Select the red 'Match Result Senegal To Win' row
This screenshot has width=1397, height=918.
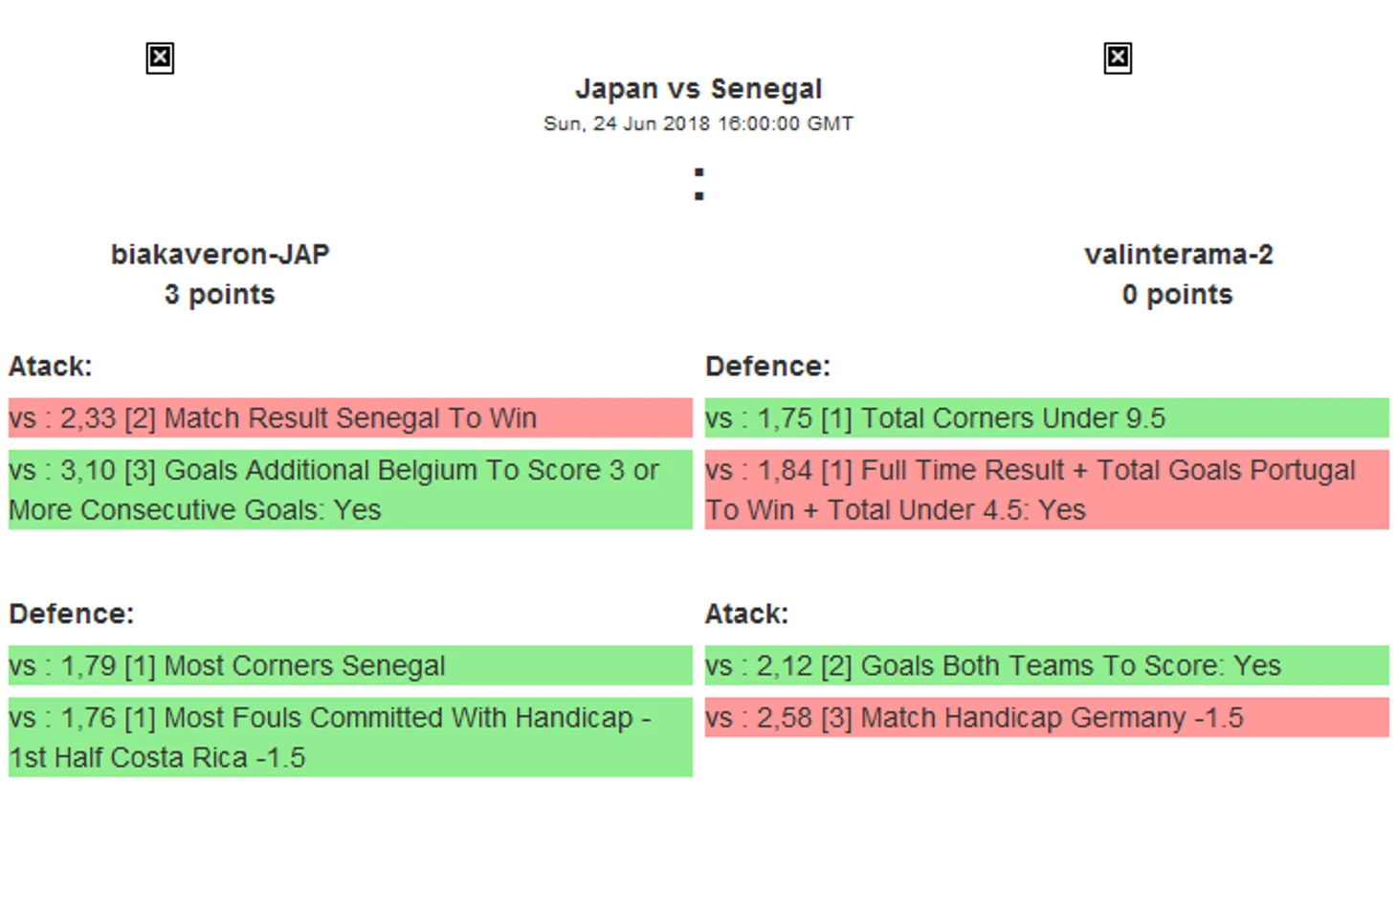(x=349, y=418)
